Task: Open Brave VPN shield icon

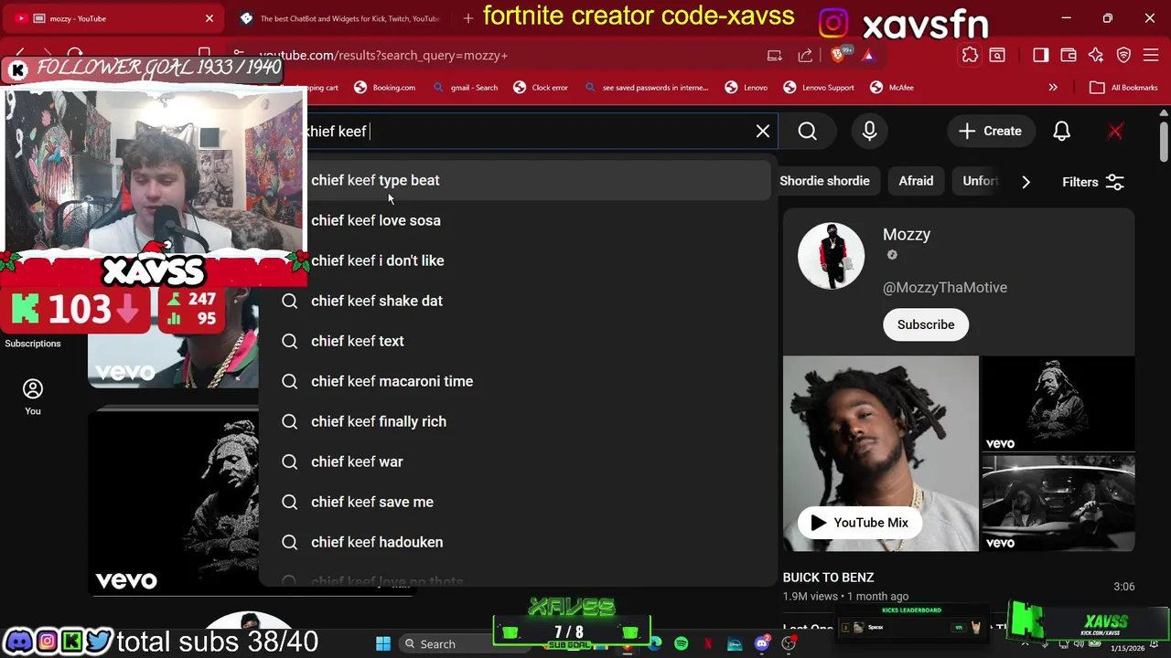Action: [x=1123, y=55]
